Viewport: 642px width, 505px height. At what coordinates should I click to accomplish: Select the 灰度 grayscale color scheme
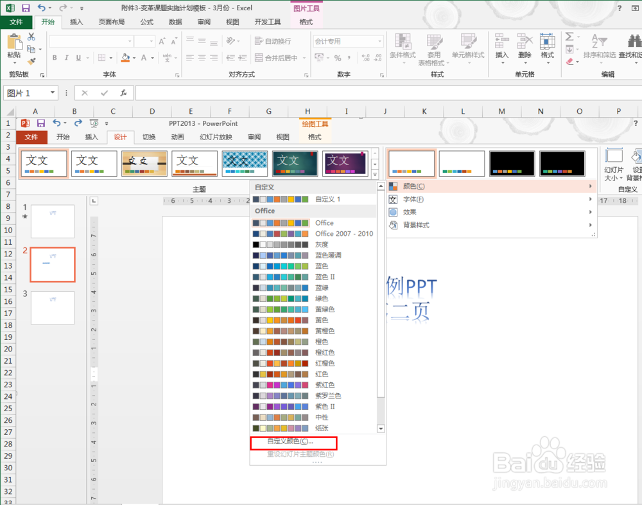(313, 244)
